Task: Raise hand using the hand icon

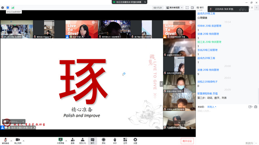Action: pyautogui.click(x=115, y=141)
